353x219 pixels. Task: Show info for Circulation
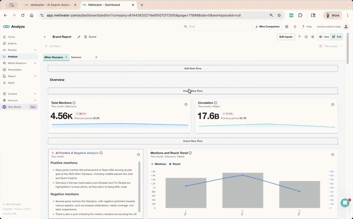pos(216,103)
